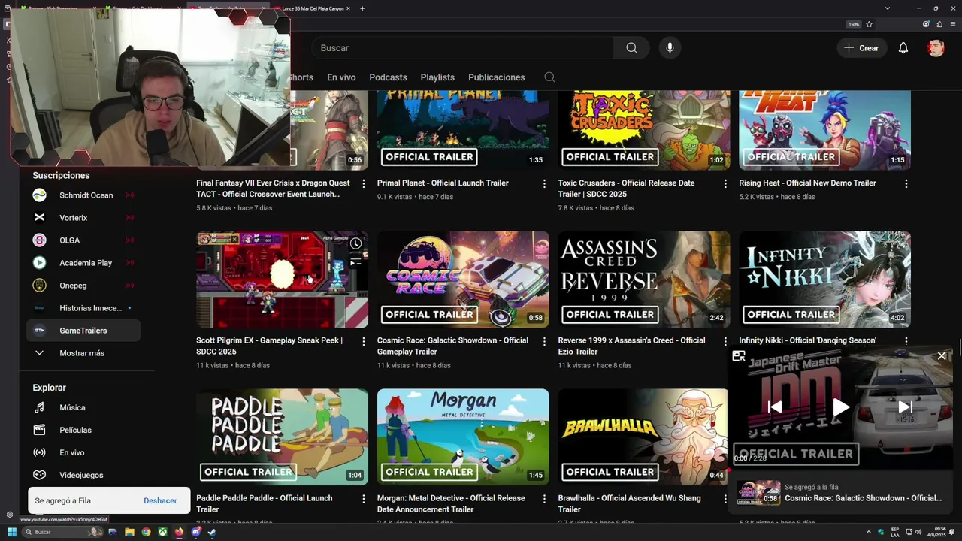Viewport: 962px width, 541px height.
Task: Open Windows Start menu
Action: 11,532
